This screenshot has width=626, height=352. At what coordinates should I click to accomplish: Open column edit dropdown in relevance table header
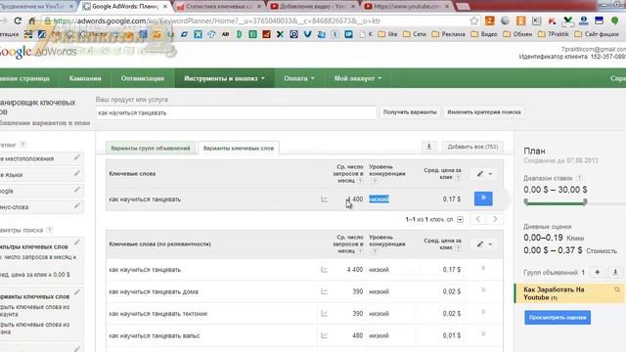click(x=484, y=244)
